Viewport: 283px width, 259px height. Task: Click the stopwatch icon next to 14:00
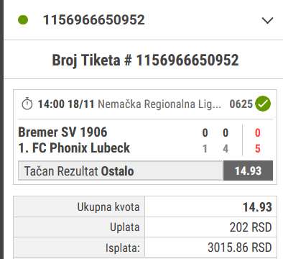(27, 104)
